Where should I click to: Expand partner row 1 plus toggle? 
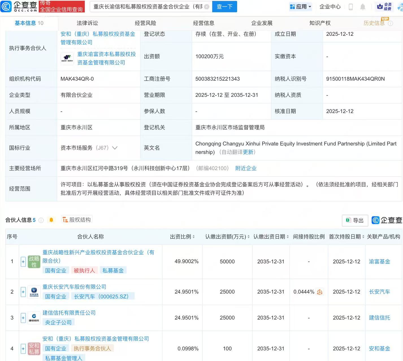(x=23, y=262)
